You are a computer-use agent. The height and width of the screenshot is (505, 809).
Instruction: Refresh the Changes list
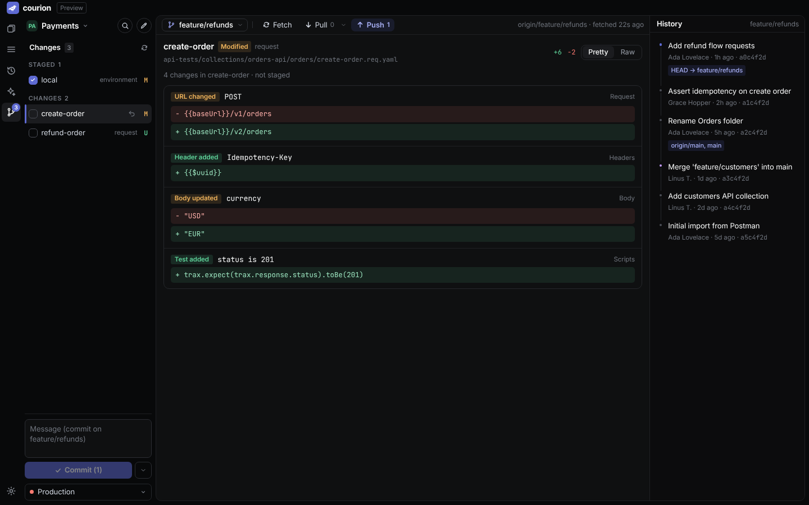[x=144, y=48]
